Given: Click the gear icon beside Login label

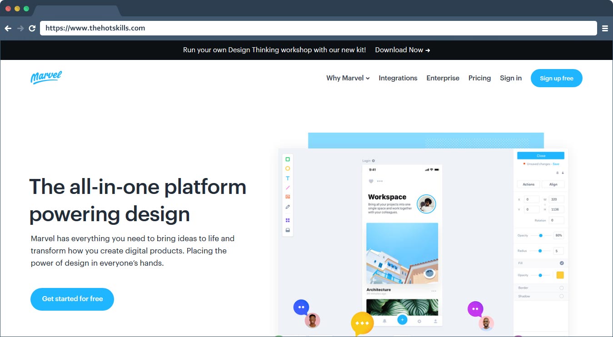Looking at the screenshot, I should point(374,161).
